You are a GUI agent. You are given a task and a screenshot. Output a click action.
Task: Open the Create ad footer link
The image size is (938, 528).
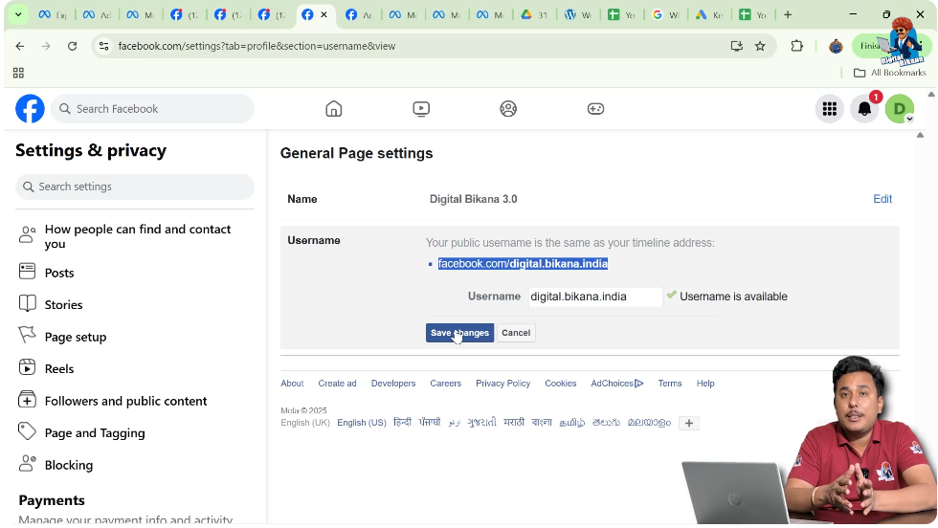[337, 384]
